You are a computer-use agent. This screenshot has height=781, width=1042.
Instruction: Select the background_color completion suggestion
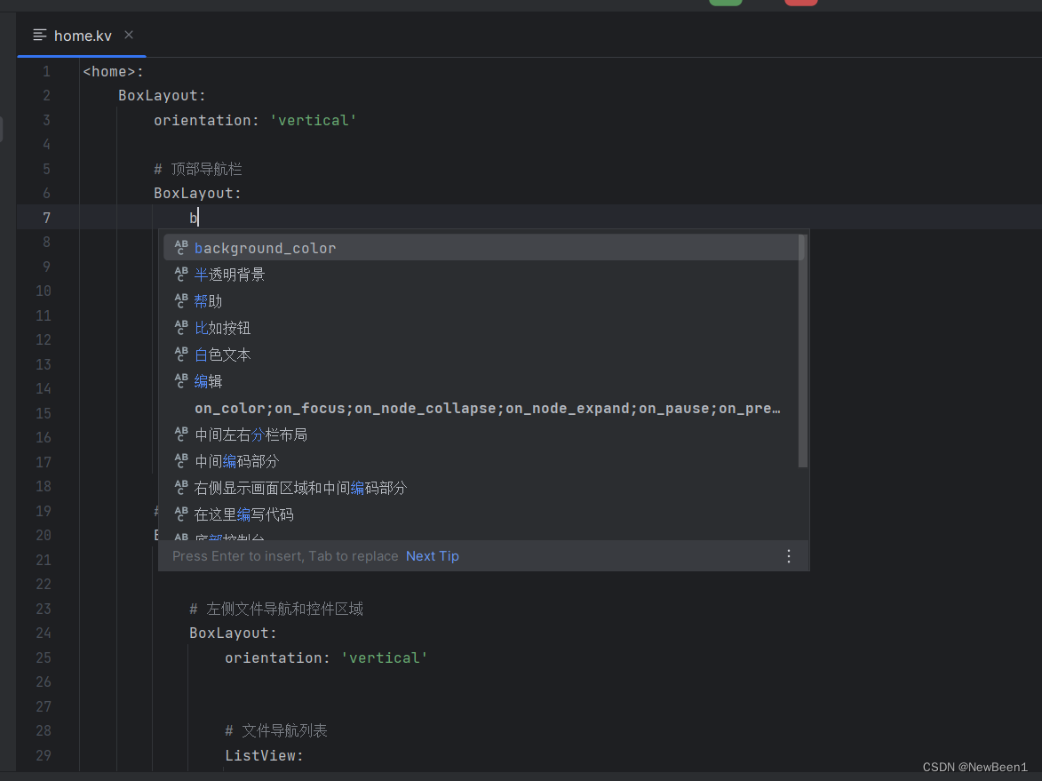(265, 248)
